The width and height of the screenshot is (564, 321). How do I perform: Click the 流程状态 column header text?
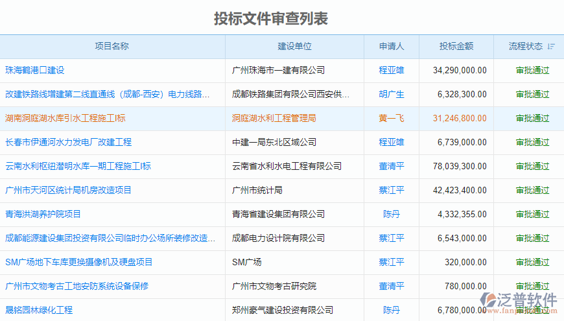pos(526,47)
